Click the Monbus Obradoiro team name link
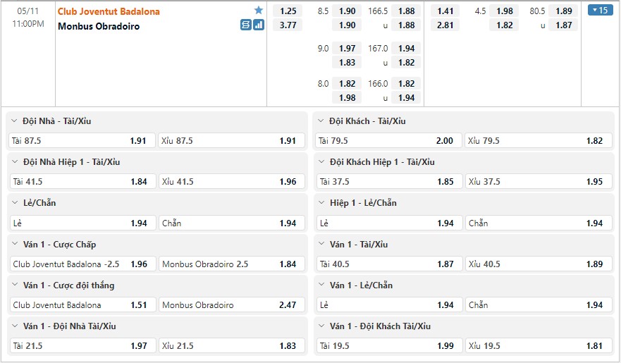The image size is (621, 363). tap(99, 26)
